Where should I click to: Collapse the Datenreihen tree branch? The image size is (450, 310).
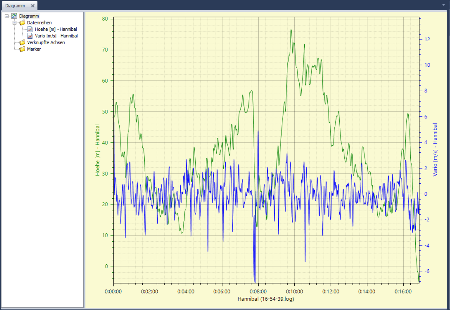click(15, 23)
